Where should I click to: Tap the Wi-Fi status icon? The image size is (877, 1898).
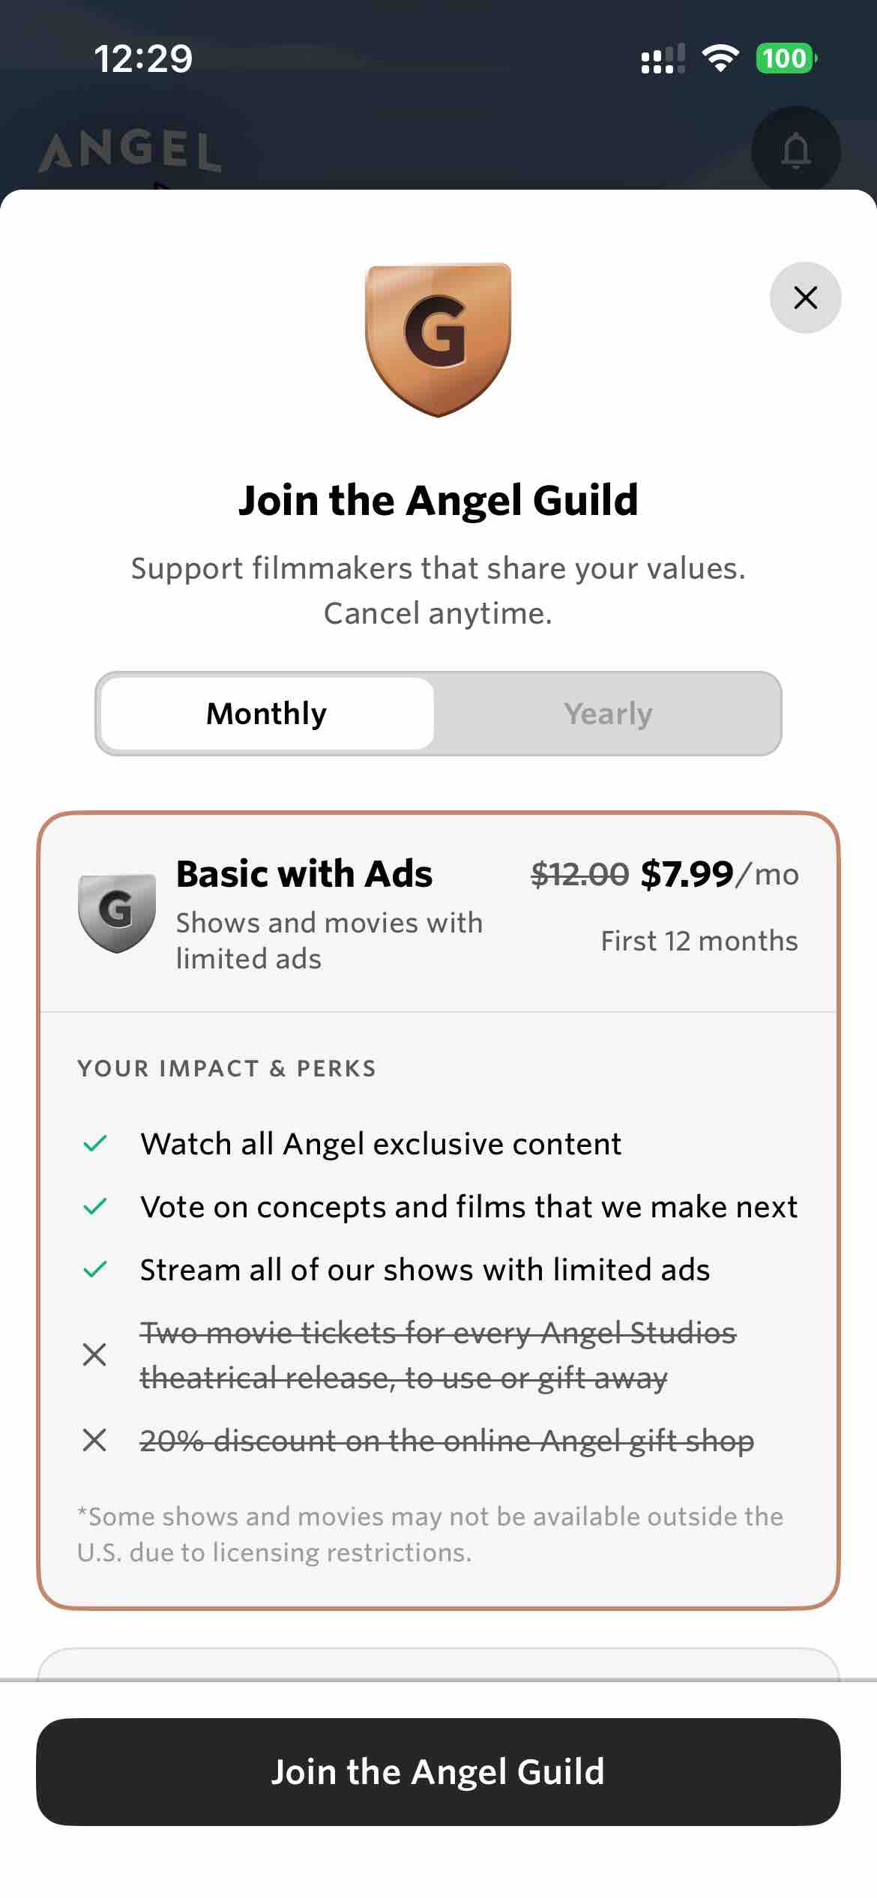(x=720, y=58)
